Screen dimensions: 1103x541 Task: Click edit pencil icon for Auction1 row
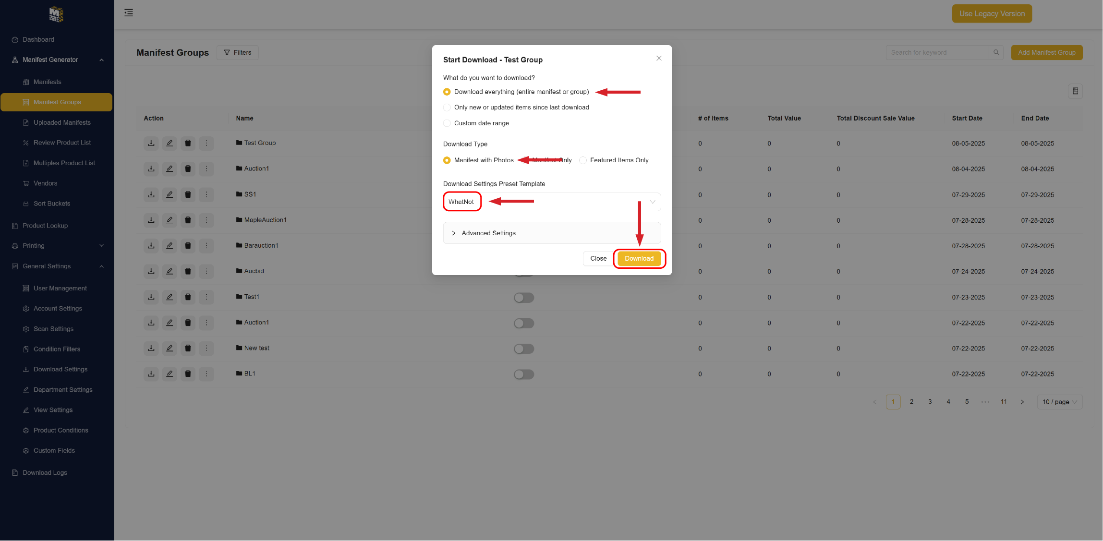[170, 168]
